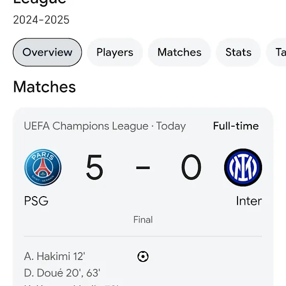Click the 2024-2025 season text

click(x=41, y=20)
